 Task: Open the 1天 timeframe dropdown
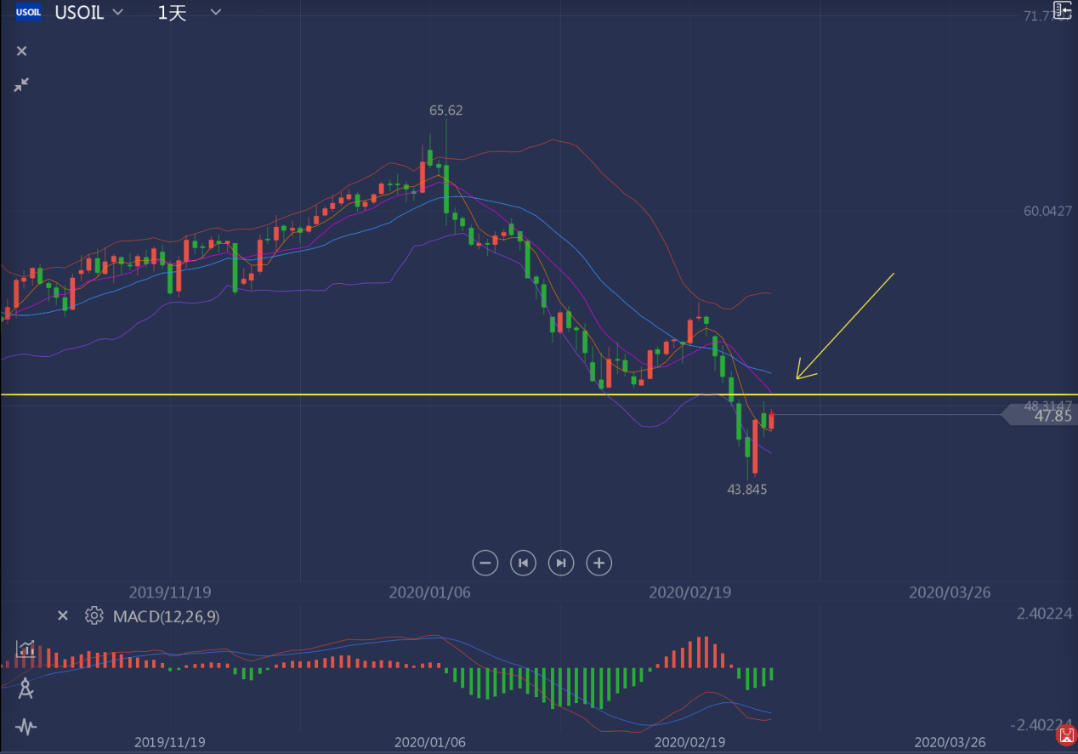(216, 12)
